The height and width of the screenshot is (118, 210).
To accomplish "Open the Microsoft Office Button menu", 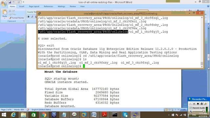I will pyautogui.click(x=4, y=4).
